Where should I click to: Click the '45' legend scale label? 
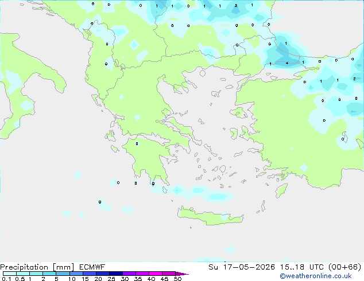164,279
